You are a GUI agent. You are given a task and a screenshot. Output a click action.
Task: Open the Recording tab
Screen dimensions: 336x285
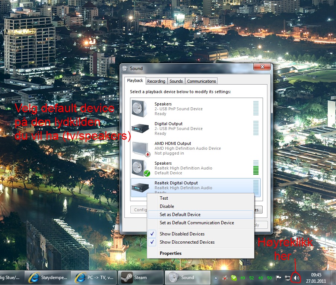click(156, 81)
